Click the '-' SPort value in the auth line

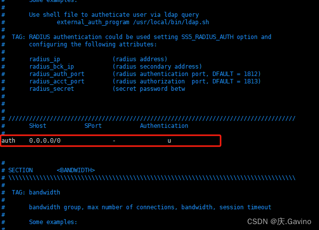click(x=114, y=141)
